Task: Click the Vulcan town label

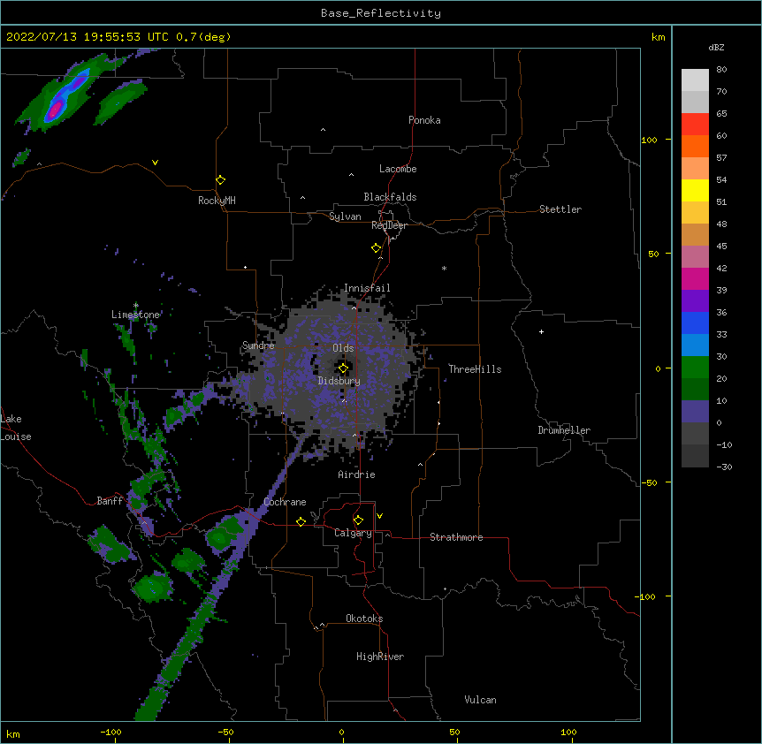Action: click(x=480, y=700)
